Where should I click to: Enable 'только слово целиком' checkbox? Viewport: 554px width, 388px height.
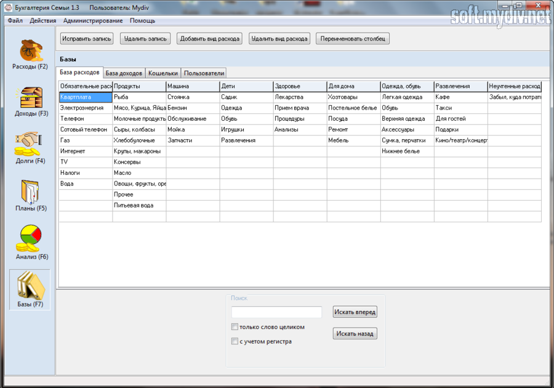(235, 327)
